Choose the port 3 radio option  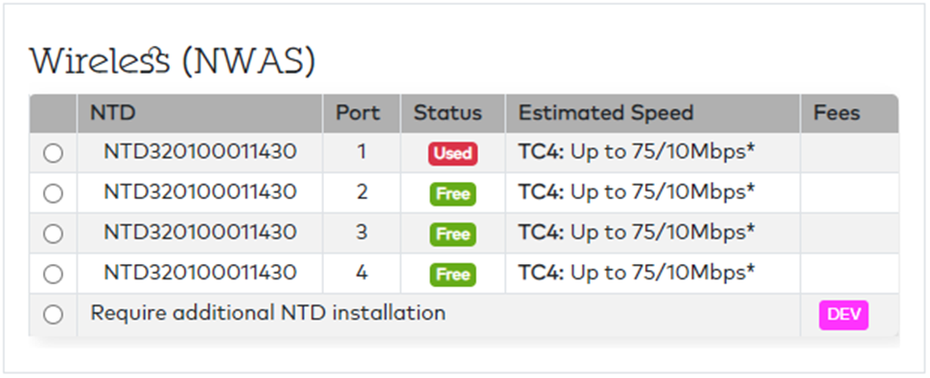[x=53, y=233]
